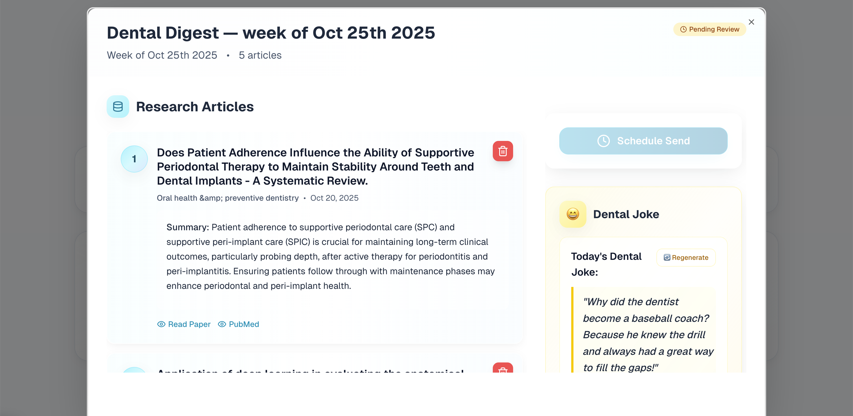Click the Schedule Send button
Viewport: 853px width, 416px height.
point(643,141)
